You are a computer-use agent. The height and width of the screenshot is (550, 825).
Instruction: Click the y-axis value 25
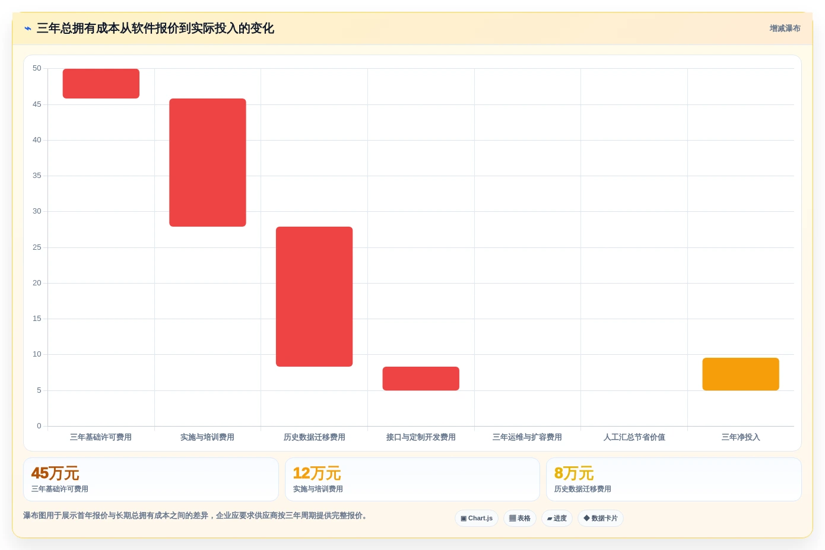point(37,247)
